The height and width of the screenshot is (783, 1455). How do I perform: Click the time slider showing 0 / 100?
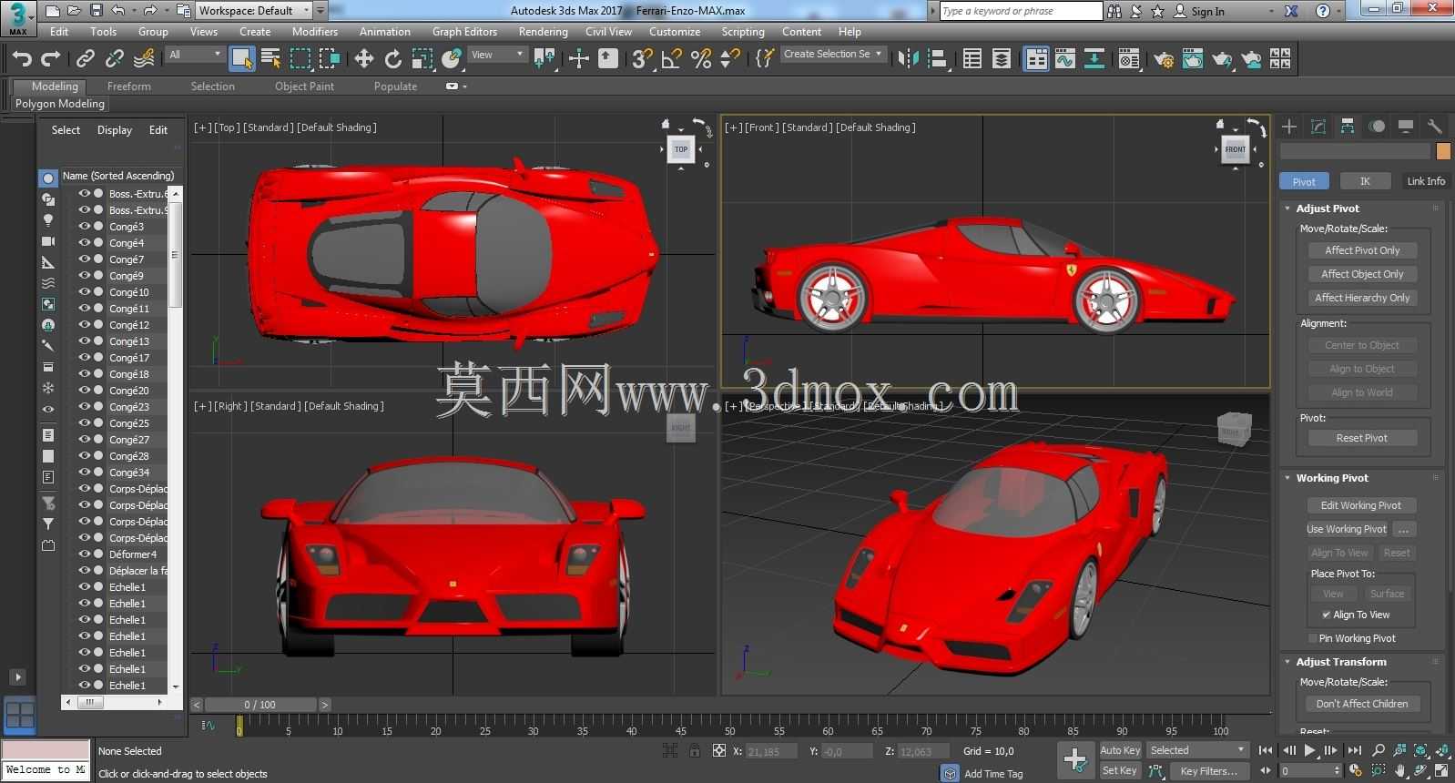260,705
